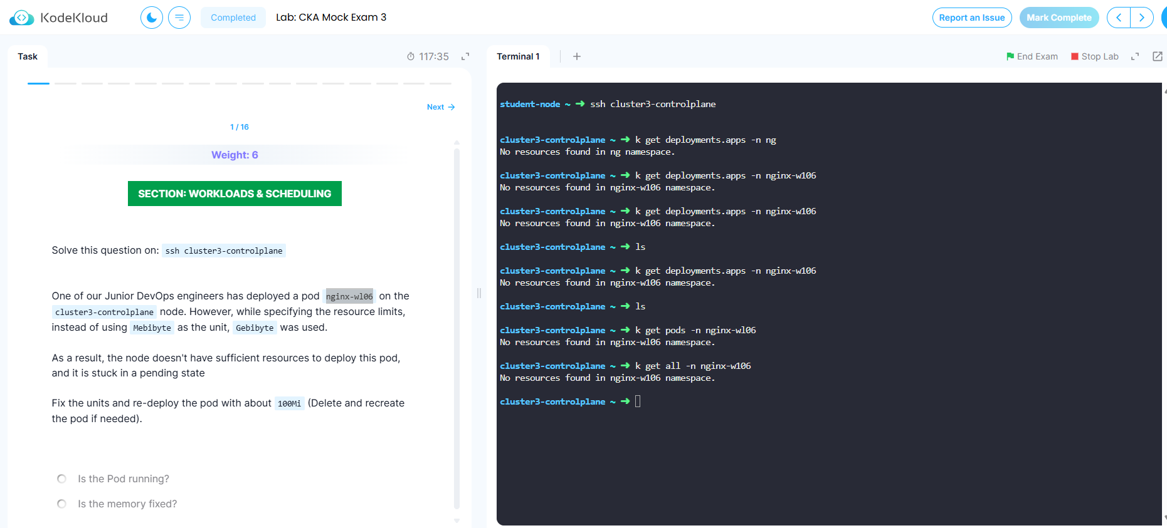Jump to second question progress segment
The width and height of the screenshot is (1167, 528).
tap(65, 83)
